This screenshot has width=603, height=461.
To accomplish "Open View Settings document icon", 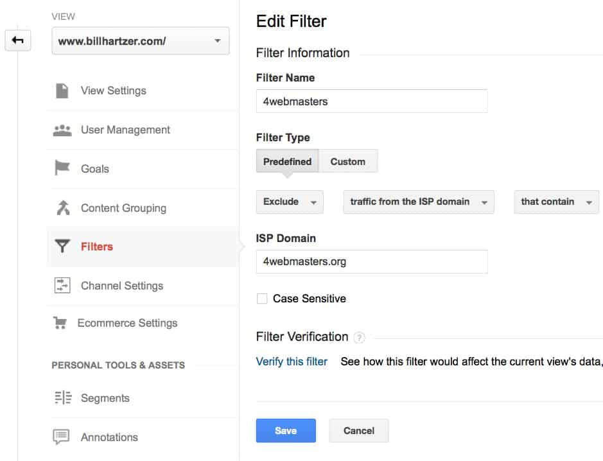I will point(62,91).
